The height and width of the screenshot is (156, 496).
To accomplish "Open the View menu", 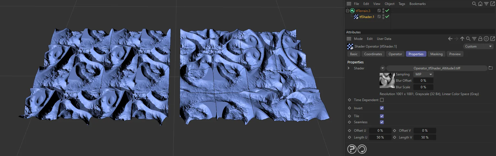I will 377,4.
